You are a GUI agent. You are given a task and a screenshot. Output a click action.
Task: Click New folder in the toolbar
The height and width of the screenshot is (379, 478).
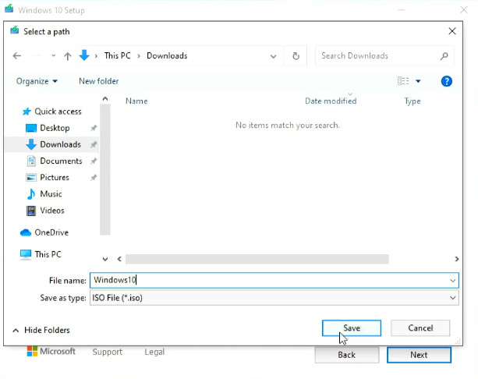(x=98, y=81)
